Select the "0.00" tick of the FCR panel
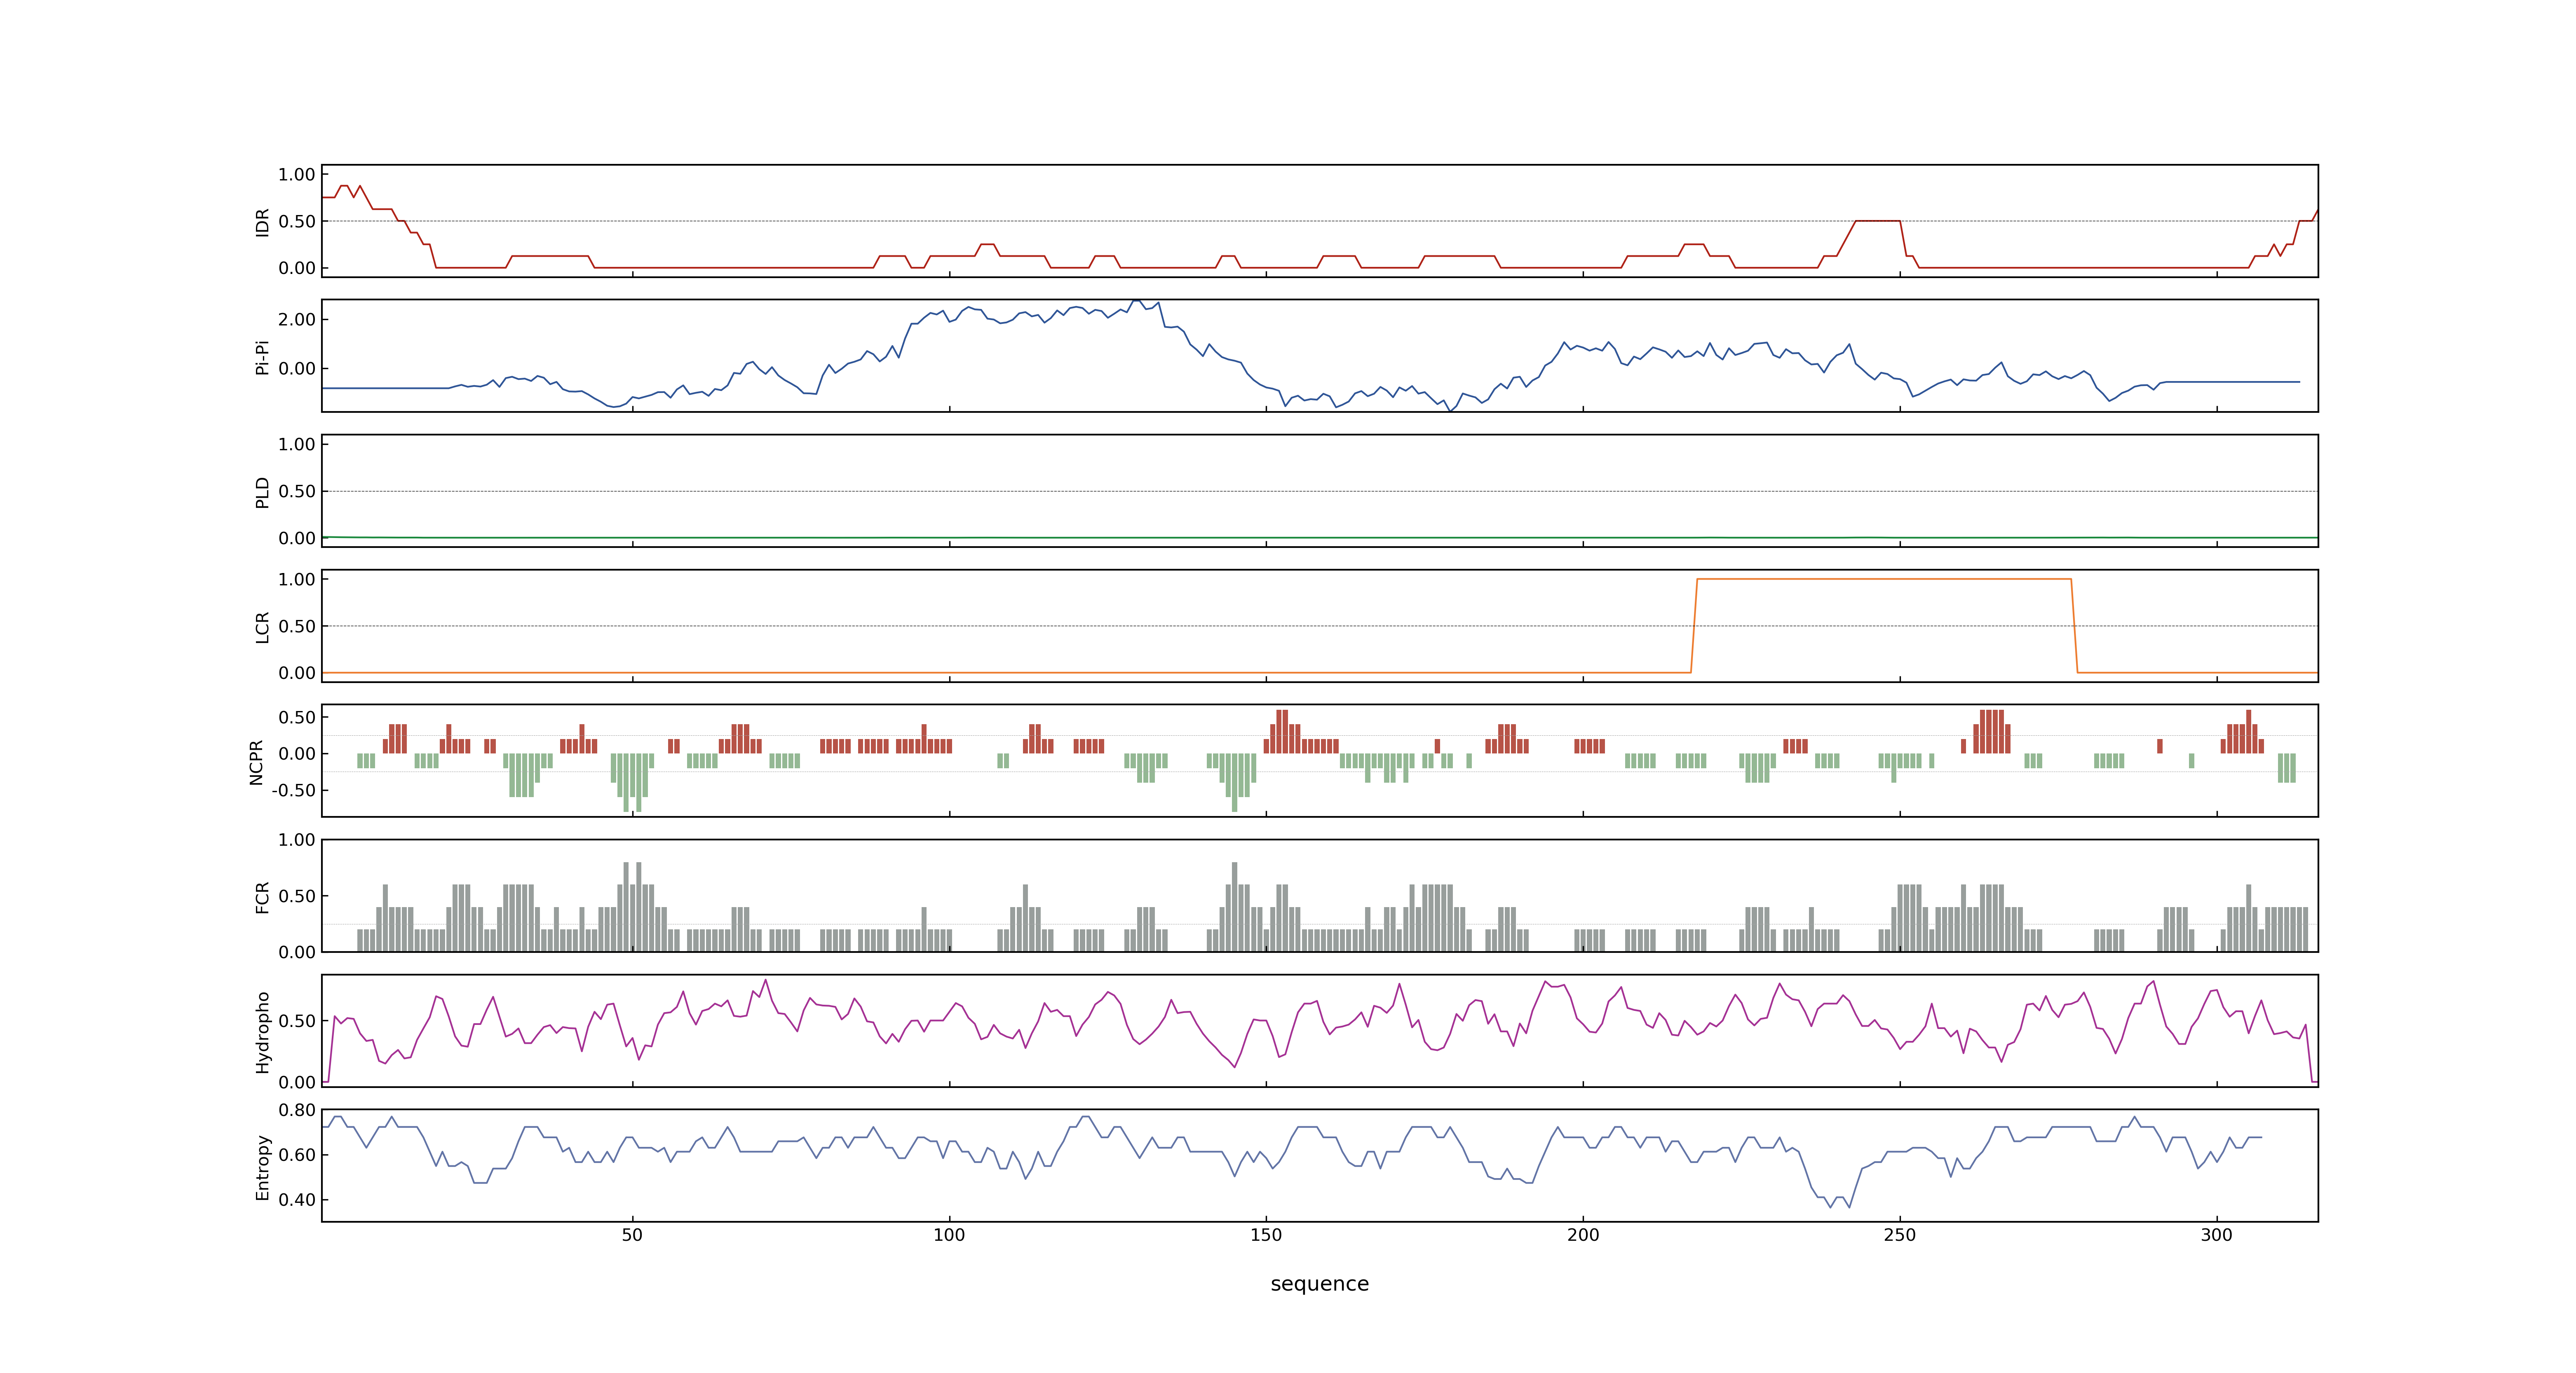This screenshot has height=1373, width=2576. pyautogui.click(x=297, y=952)
